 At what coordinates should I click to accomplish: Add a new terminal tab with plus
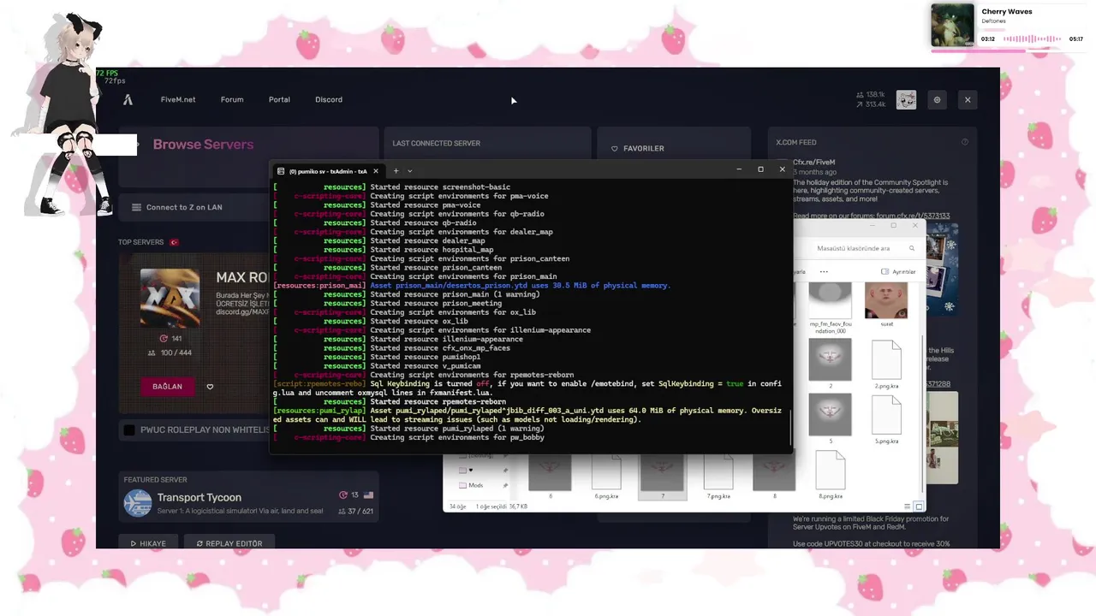click(x=396, y=171)
